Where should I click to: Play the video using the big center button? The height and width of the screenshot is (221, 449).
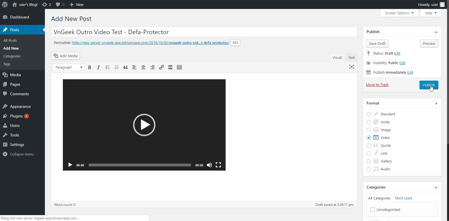pyautogui.click(x=144, y=125)
